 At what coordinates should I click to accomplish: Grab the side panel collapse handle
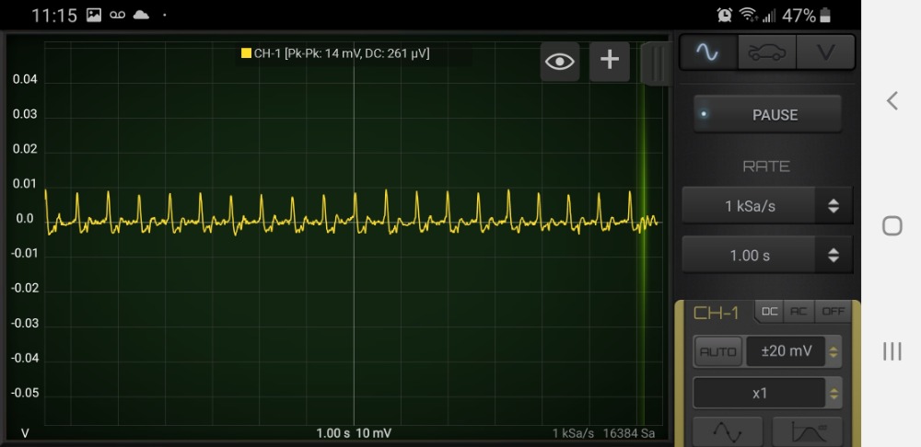click(x=656, y=63)
